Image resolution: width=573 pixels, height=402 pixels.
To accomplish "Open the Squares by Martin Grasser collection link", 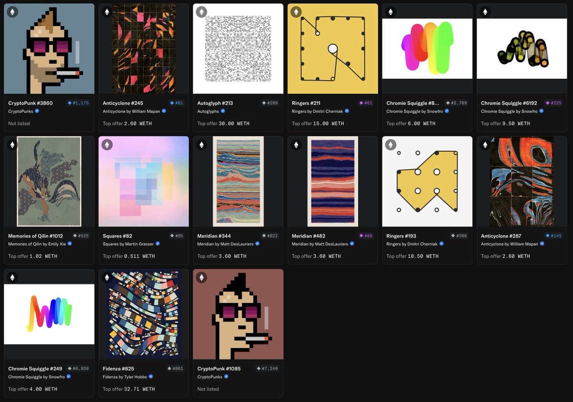I will (x=128, y=244).
